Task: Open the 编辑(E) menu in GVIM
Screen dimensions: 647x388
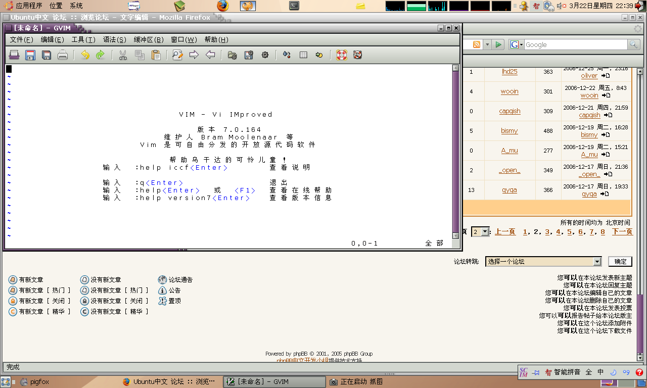Action: click(x=53, y=39)
